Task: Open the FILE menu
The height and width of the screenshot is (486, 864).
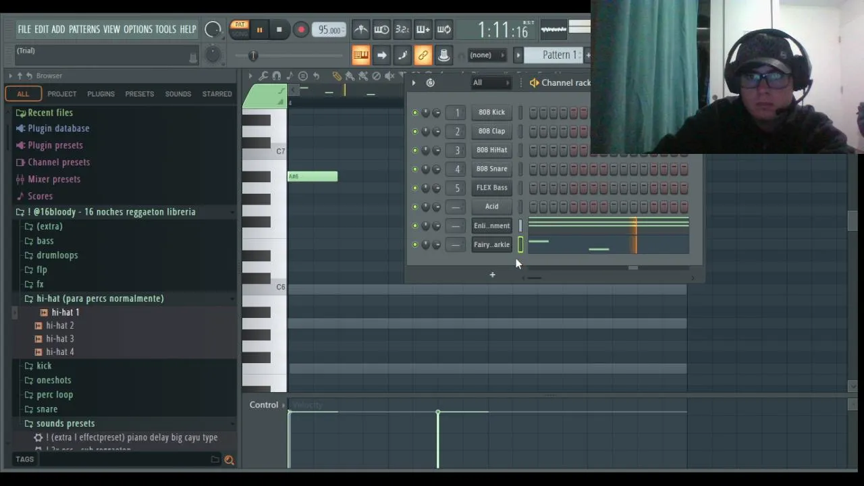Action: (x=24, y=30)
